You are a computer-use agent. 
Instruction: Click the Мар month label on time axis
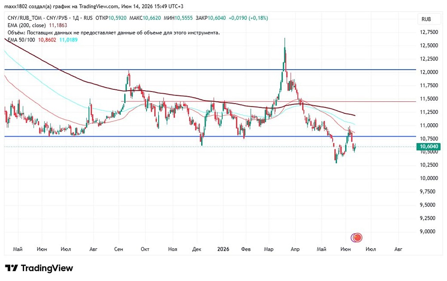tap(269, 249)
